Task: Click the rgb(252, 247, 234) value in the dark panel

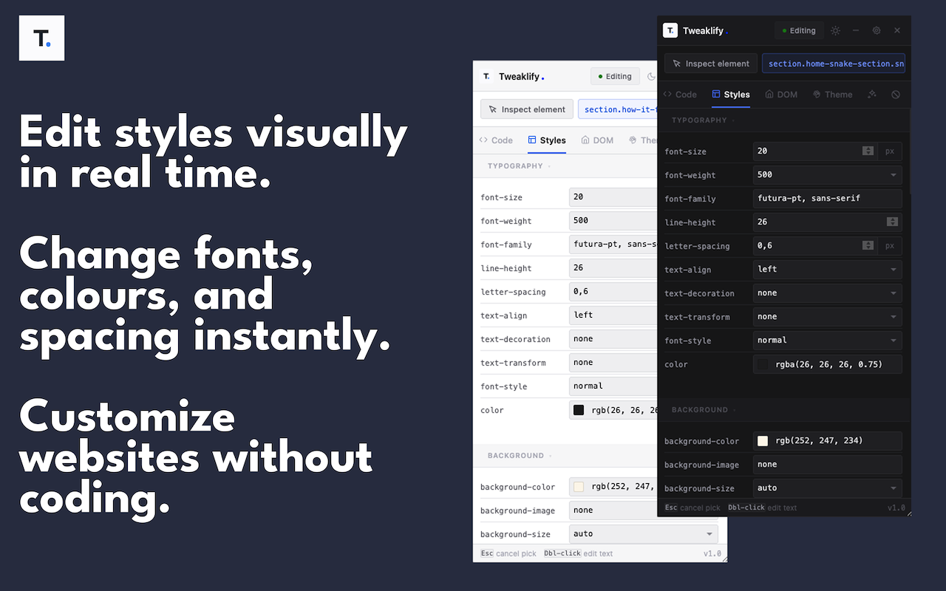Action: coord(820,441)
